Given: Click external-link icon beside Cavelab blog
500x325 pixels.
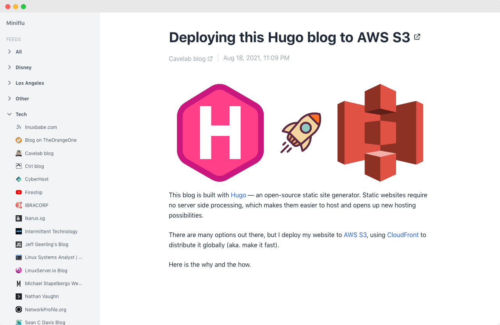Looking at the screenshot, I should 210,59.
